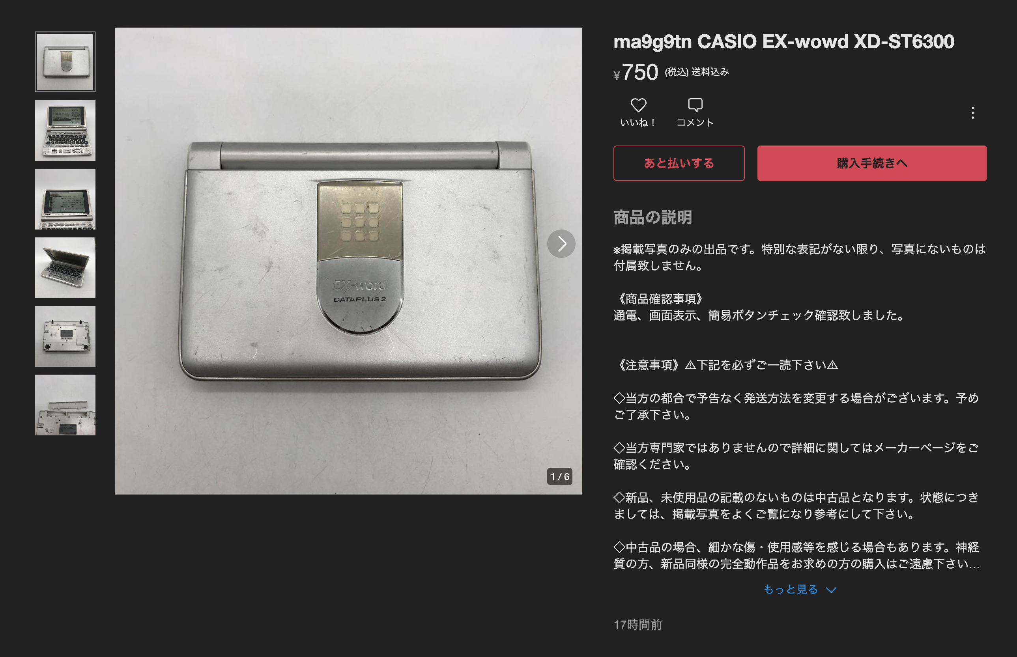Go to next photo with arrow

[x=561, y=244]
